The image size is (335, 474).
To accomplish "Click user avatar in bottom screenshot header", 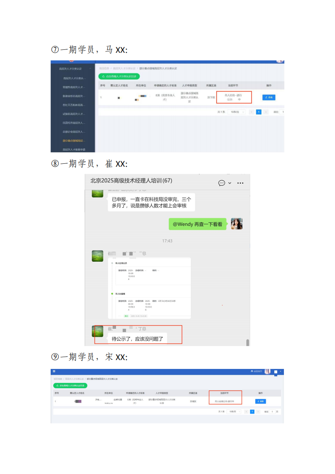I will tap(267, 371).
